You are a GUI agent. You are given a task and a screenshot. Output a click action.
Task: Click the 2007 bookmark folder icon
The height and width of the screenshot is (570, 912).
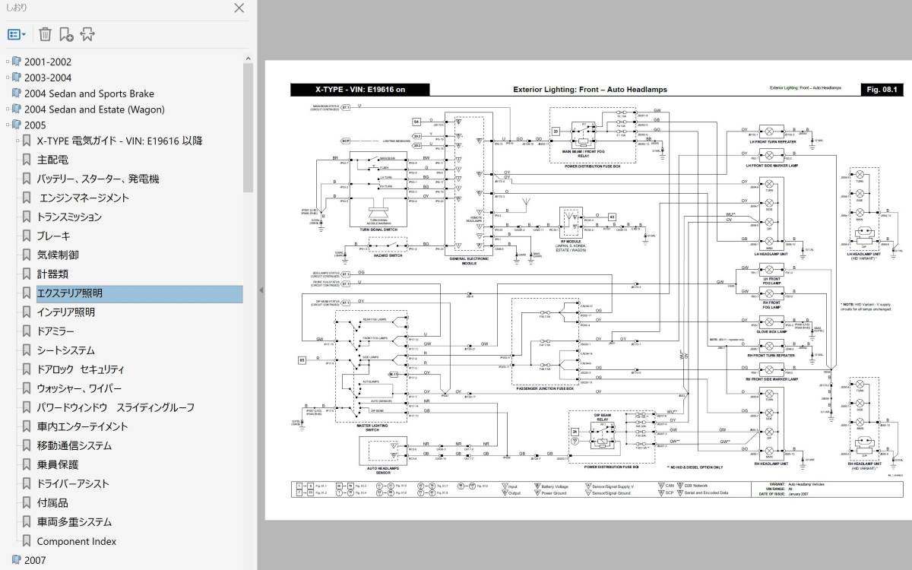click(17, 561)
